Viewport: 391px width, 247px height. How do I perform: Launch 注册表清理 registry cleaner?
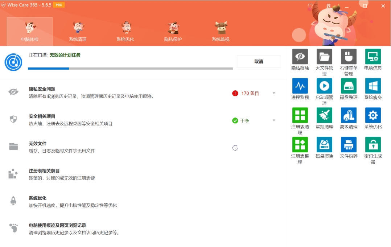pos(300,115)
